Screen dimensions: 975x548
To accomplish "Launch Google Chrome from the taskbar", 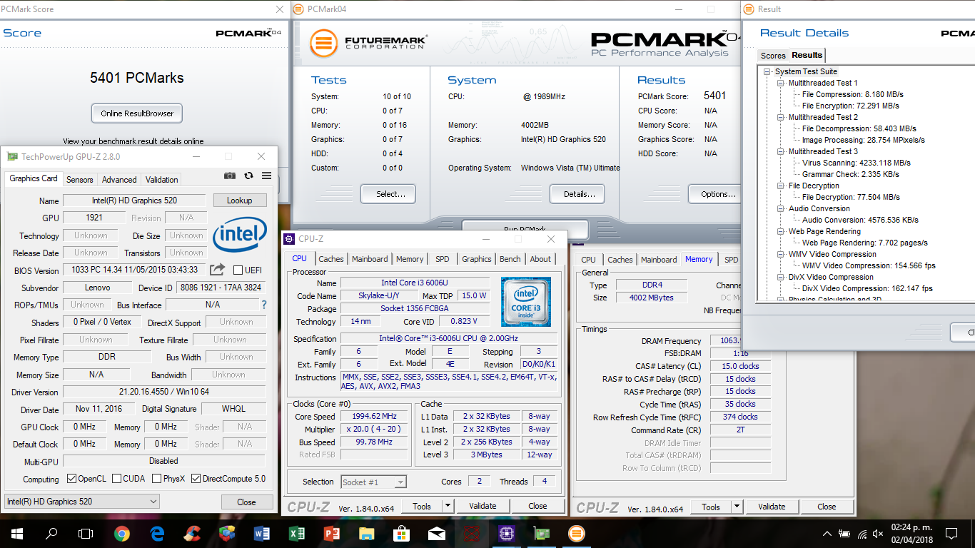I will click(122, 533).
